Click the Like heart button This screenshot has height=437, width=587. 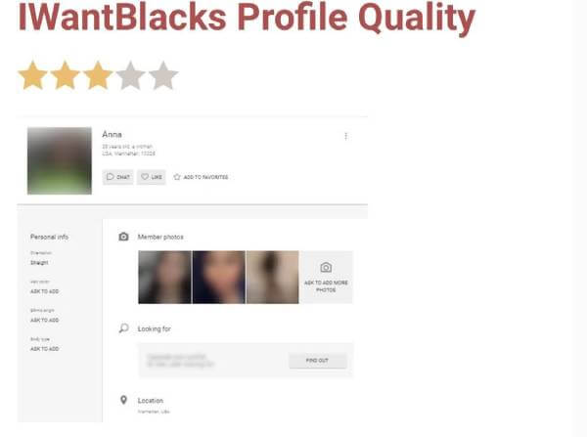pyautogui.click(x=152, y=177)
